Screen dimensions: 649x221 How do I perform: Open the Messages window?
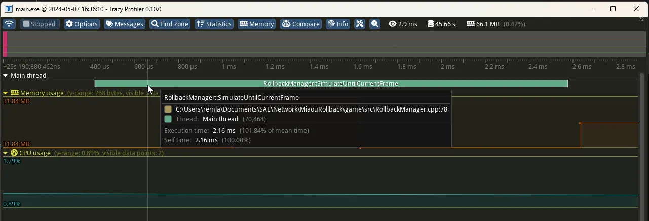pyautogui.click(x=125, y=24)
